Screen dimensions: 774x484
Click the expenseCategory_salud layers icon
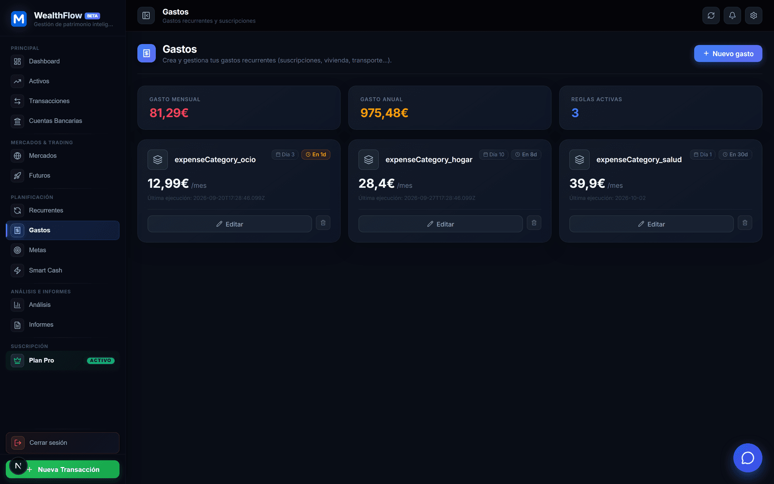[580, 160]
